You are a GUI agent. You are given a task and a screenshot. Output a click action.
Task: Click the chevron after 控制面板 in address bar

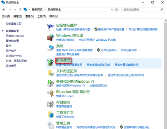point(45,10)
